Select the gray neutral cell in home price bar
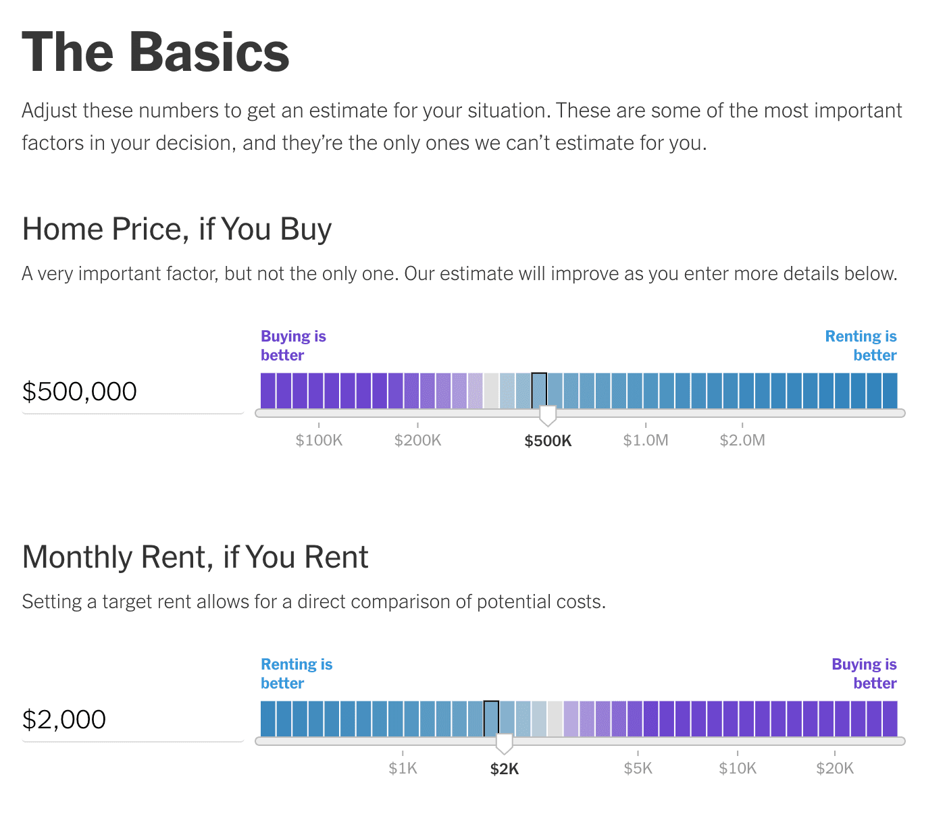The height and width of the screenshot is (837, 947). pyautogui.click(x=491, y=391)
